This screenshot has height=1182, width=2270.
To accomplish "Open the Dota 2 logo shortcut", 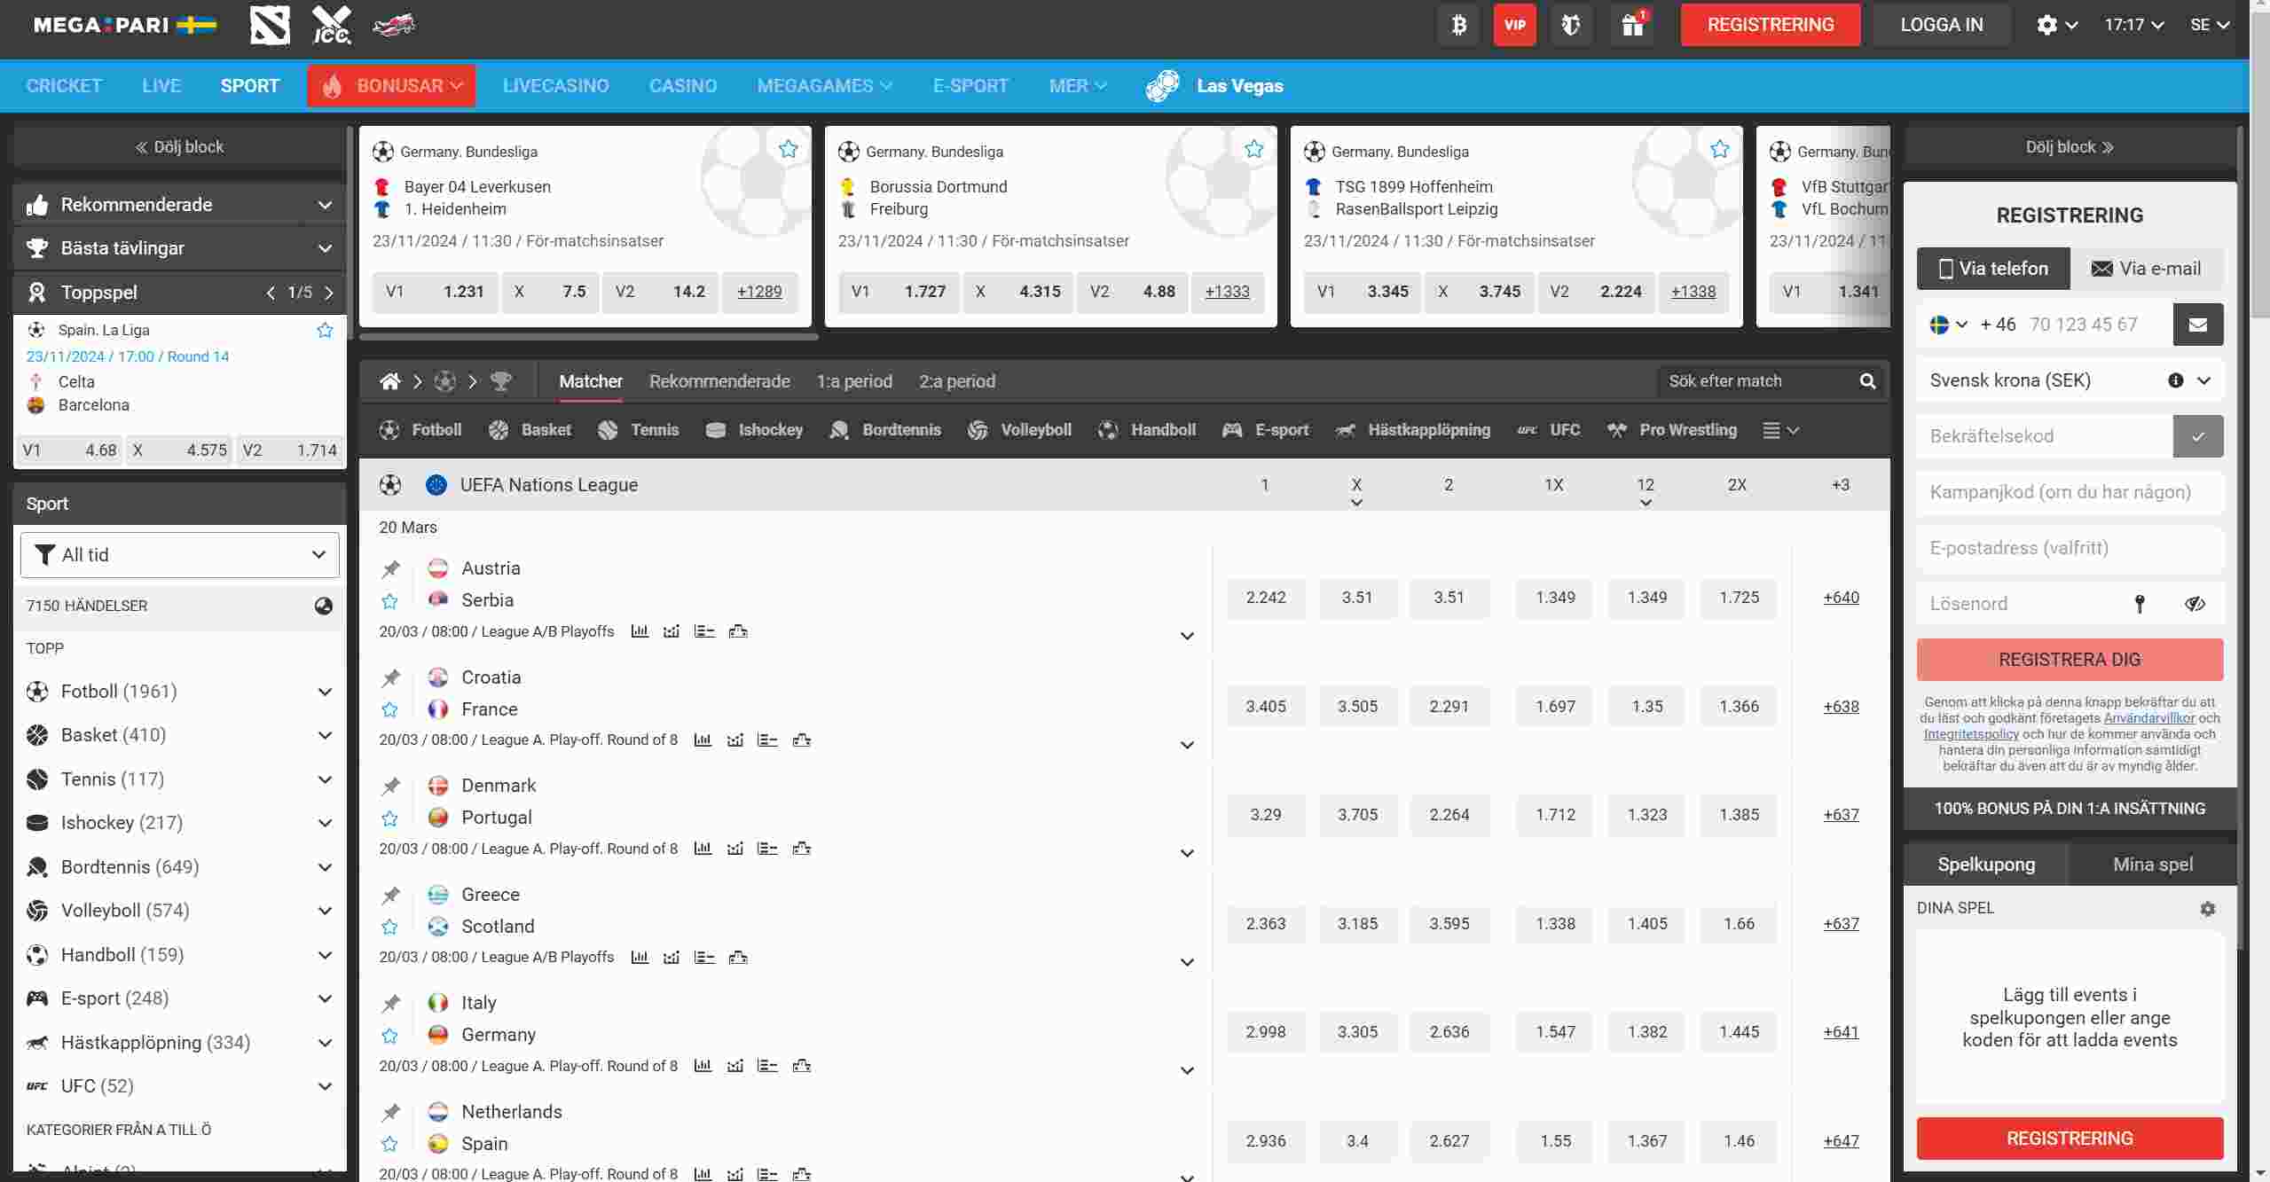I will (x=270, y=25).
